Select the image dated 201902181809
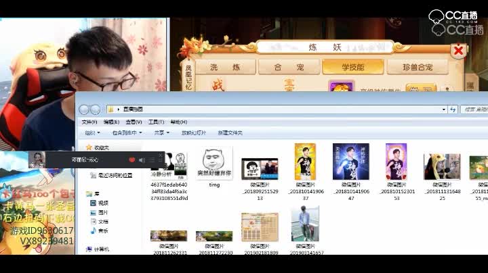 pyautogui.click(x=260, y=227)
